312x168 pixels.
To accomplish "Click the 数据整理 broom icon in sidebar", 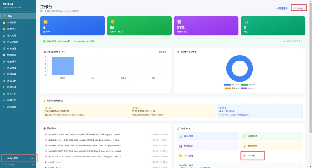I will [x=4, y=68].
